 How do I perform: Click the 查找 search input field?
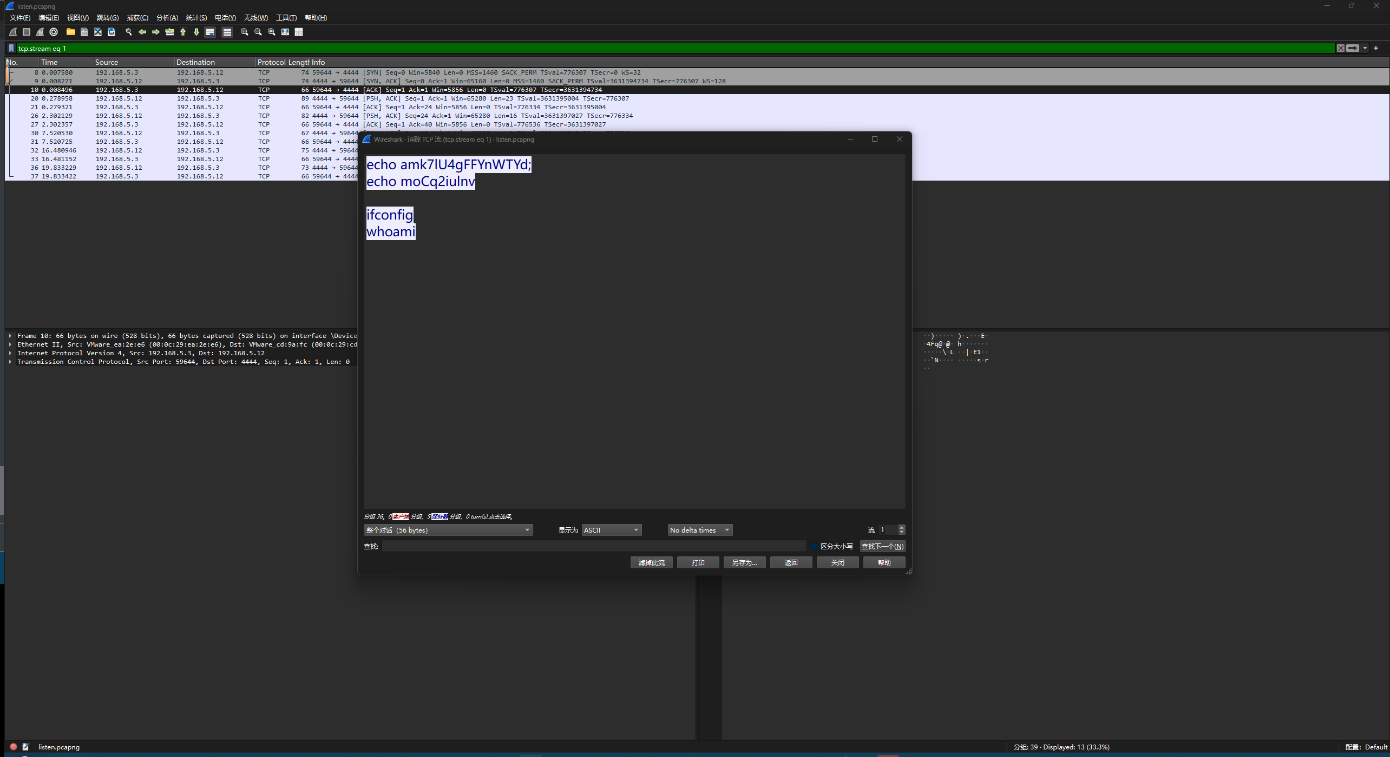point(594,546)
